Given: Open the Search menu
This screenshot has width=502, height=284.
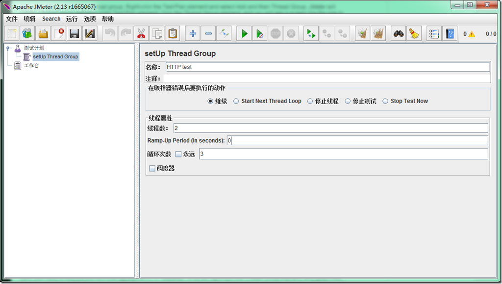Looking at the screenshot, I should tap(51, 19).
